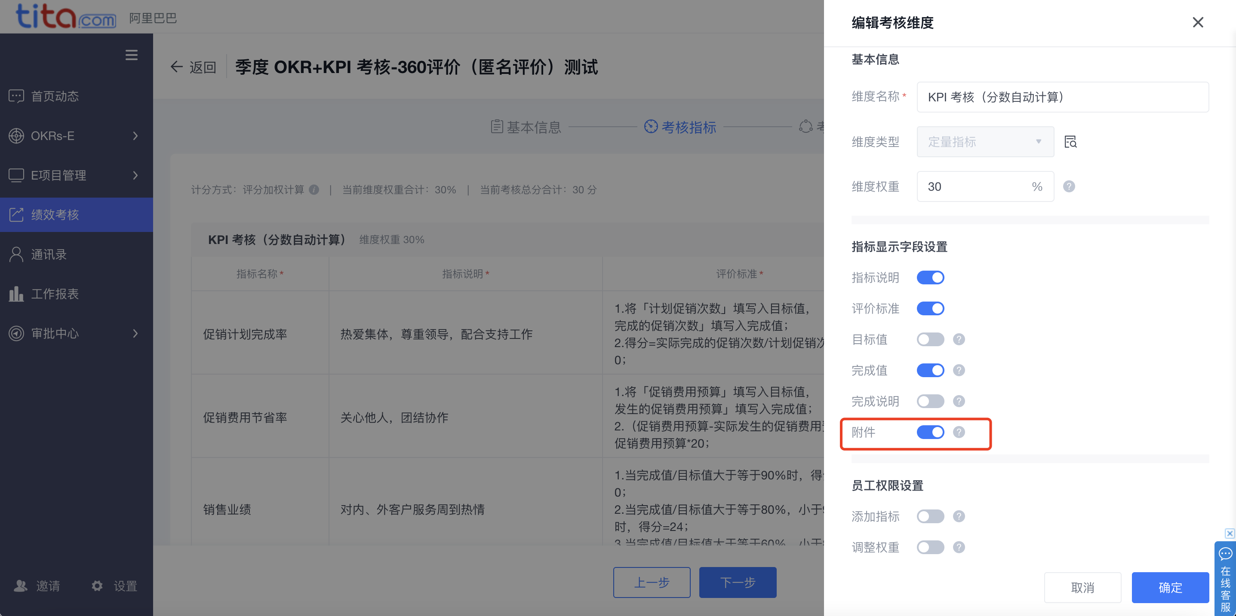
Task: Disable the 完成值 switch
Action: 930,370
